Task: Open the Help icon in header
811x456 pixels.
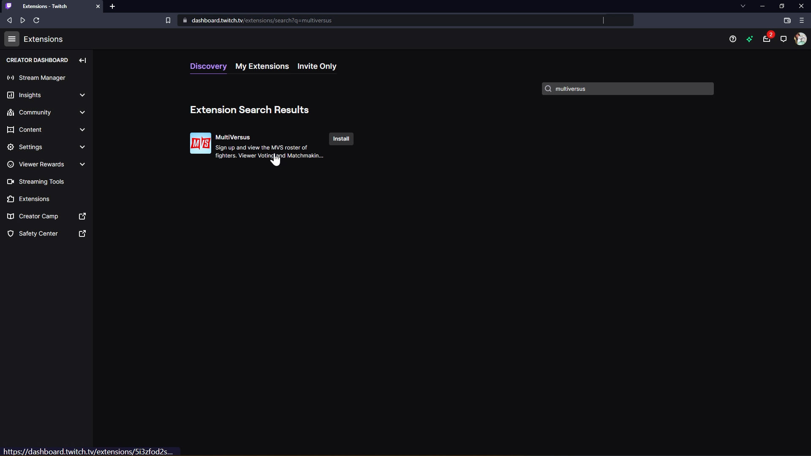Action: 733,39
